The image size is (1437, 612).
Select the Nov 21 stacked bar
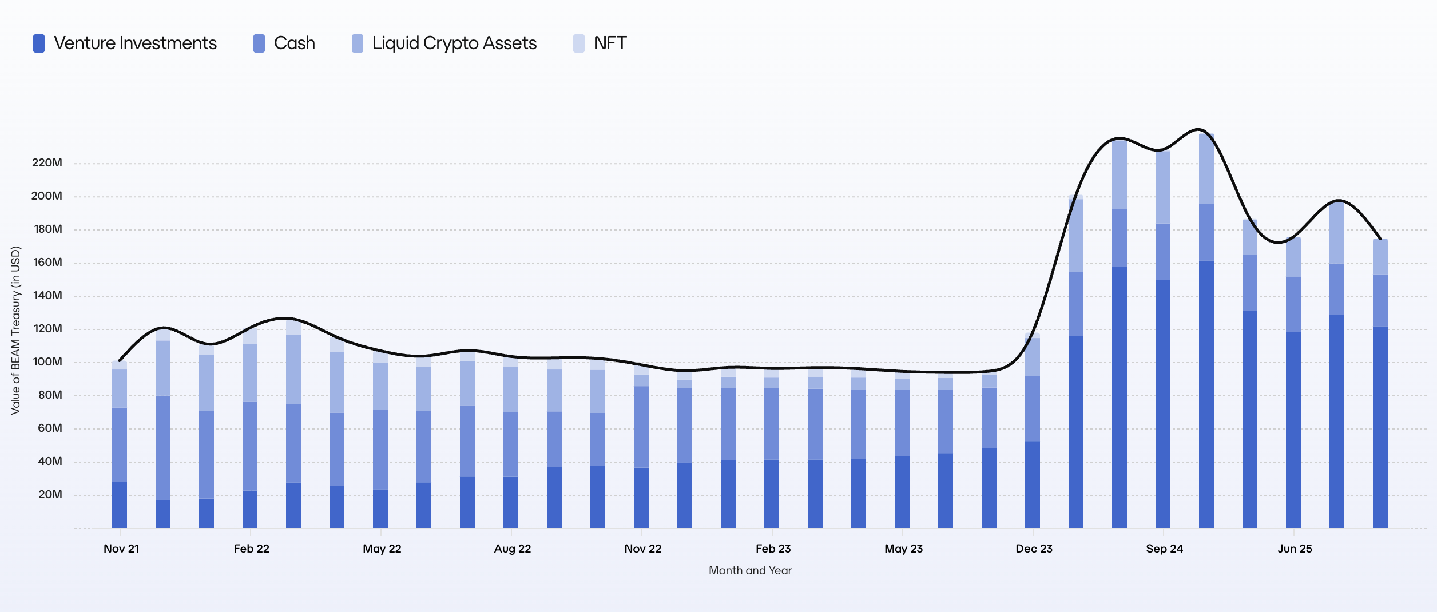point(120,444)
